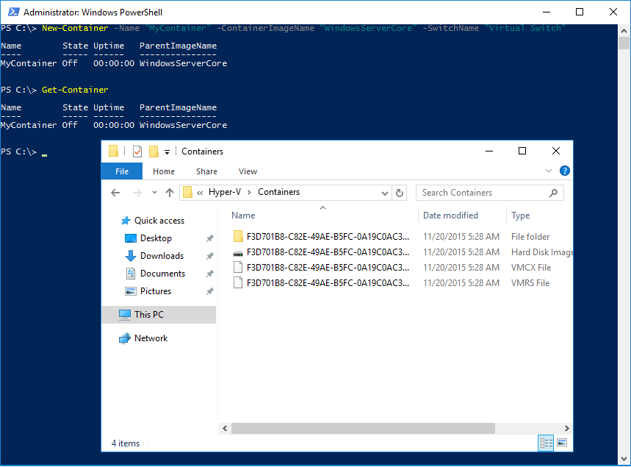Screen dimensions: 631x467
Task: Click the file icon of the VMCX row
Action: pyautogui.click(x=238, y=268)
